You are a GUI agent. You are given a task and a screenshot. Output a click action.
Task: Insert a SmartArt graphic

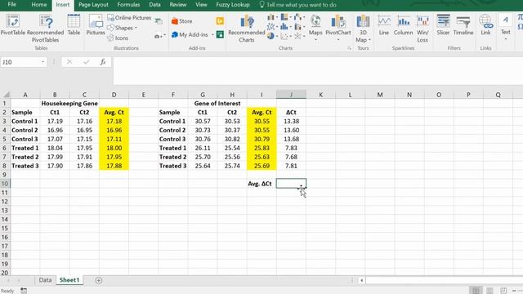[x=159, y=21]
